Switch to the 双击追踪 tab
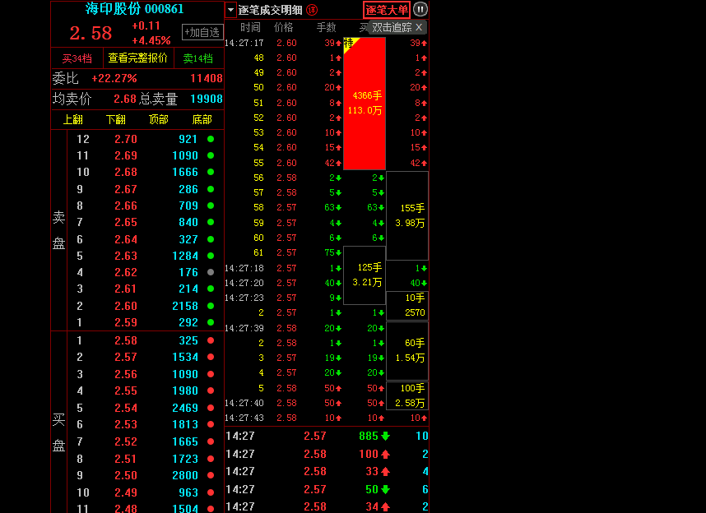The image size is (706, 513). click(394, 27)
